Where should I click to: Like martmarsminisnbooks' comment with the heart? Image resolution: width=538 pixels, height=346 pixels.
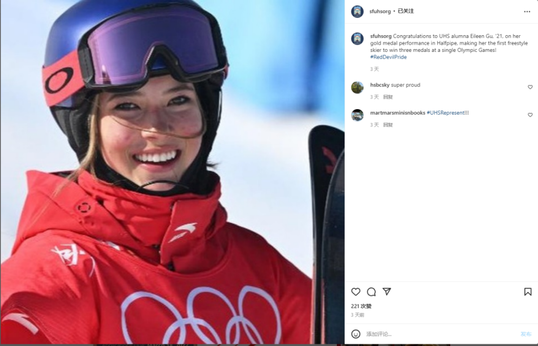click(530, 115)
